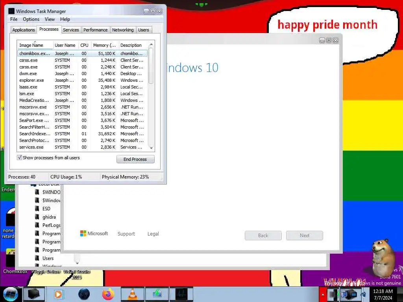The width and height of the screenshot is (403, 302).
Task: Select the SearchIndexe... process
Action: pyautogui.click(x=82, y=134)
